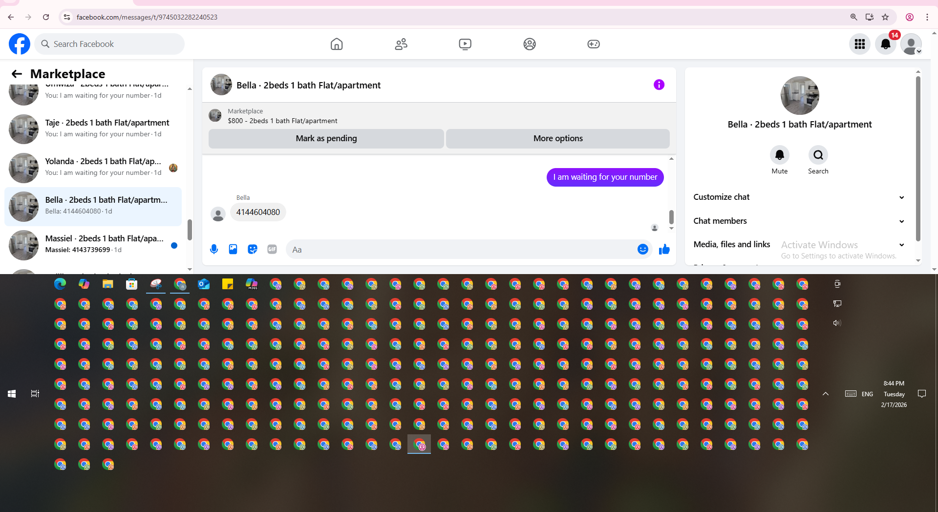Screen dimensions: 938x512
Task: Open the Gaming icon in top navigation
Action: click(594, 44)
